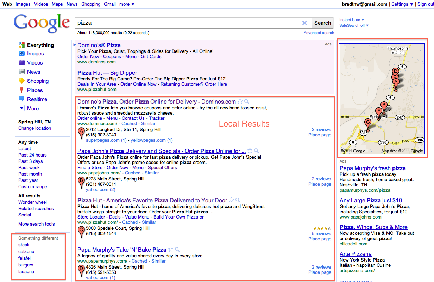
Task: Click map marker D beside 4826 Main Street
Action: pos(82,271)
